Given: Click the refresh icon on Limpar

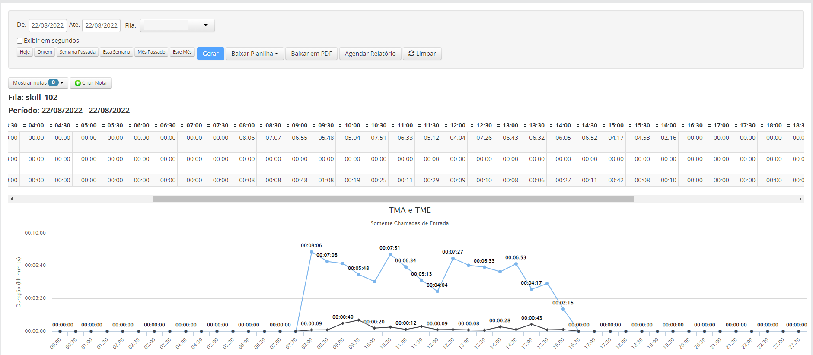Looking at the screenshot, I should click(411, 53).
